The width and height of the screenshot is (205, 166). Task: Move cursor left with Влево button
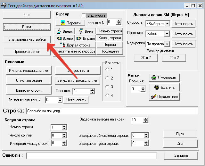[x=65, y=38]
